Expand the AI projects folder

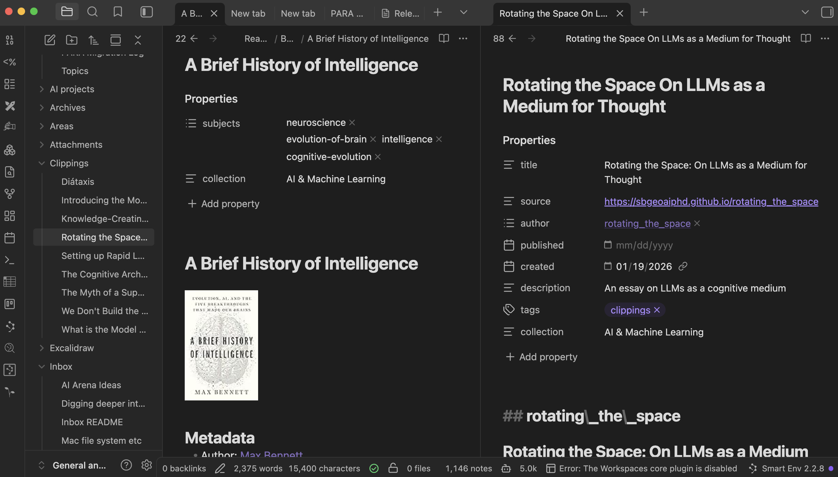(x=42, y=89)
